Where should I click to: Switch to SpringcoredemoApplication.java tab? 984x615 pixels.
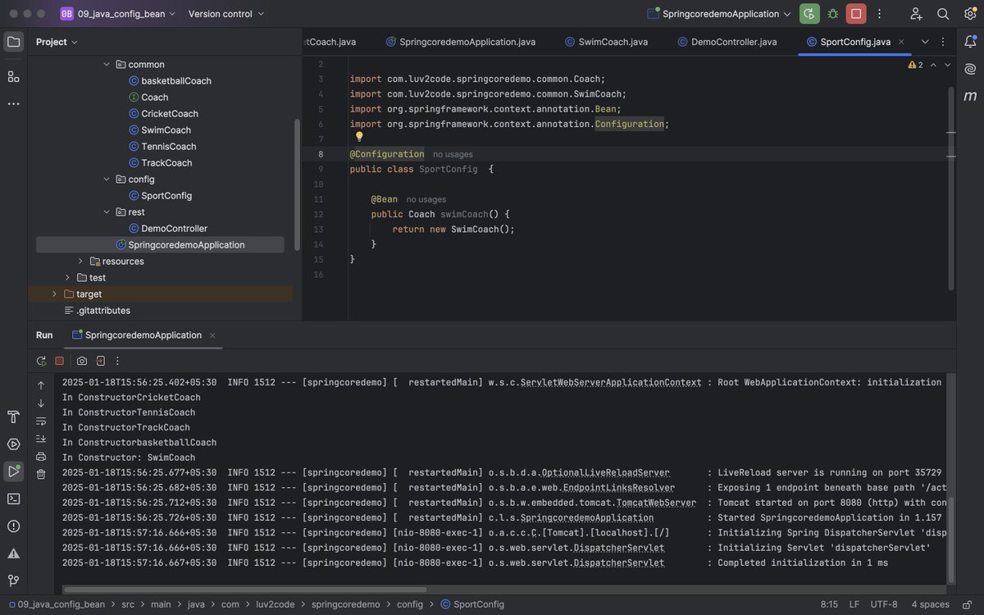[x=461, y=42]
